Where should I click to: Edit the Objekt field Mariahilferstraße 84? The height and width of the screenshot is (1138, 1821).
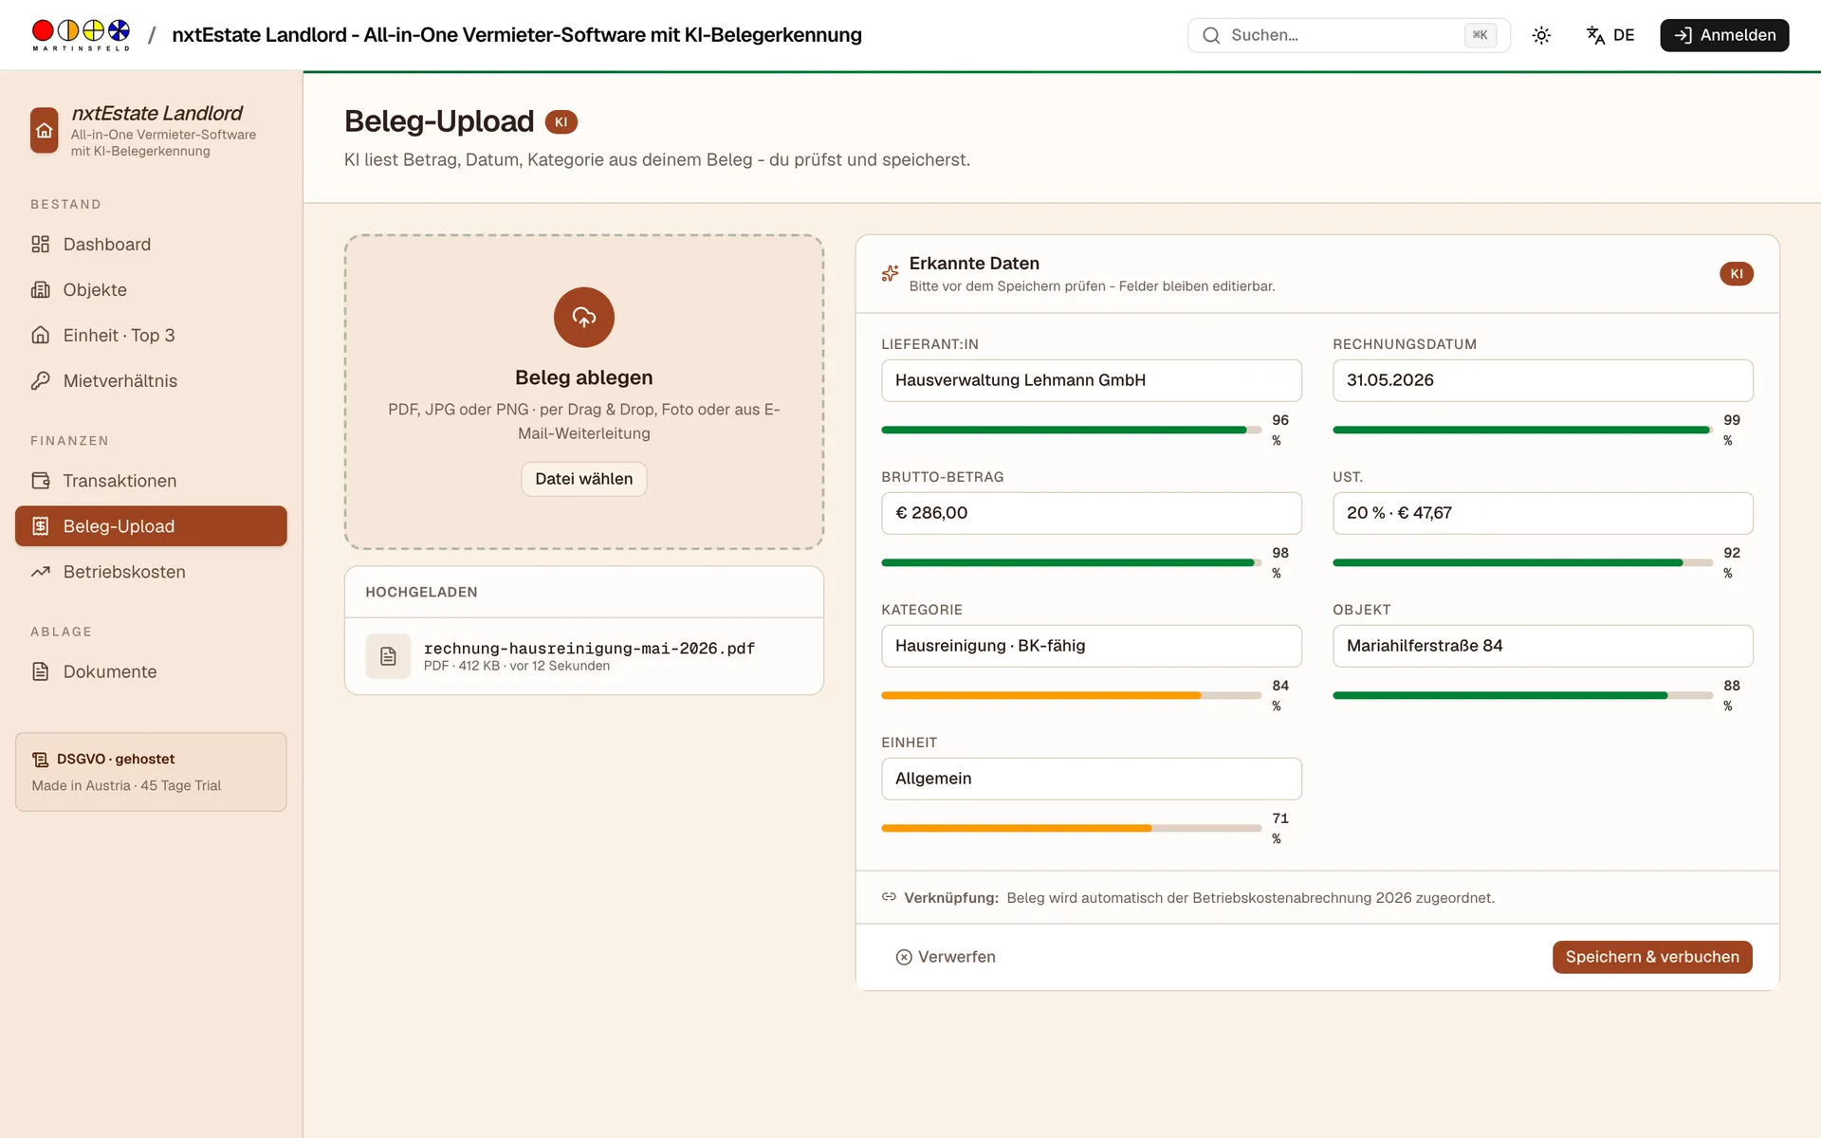[x=1543, y=646]
